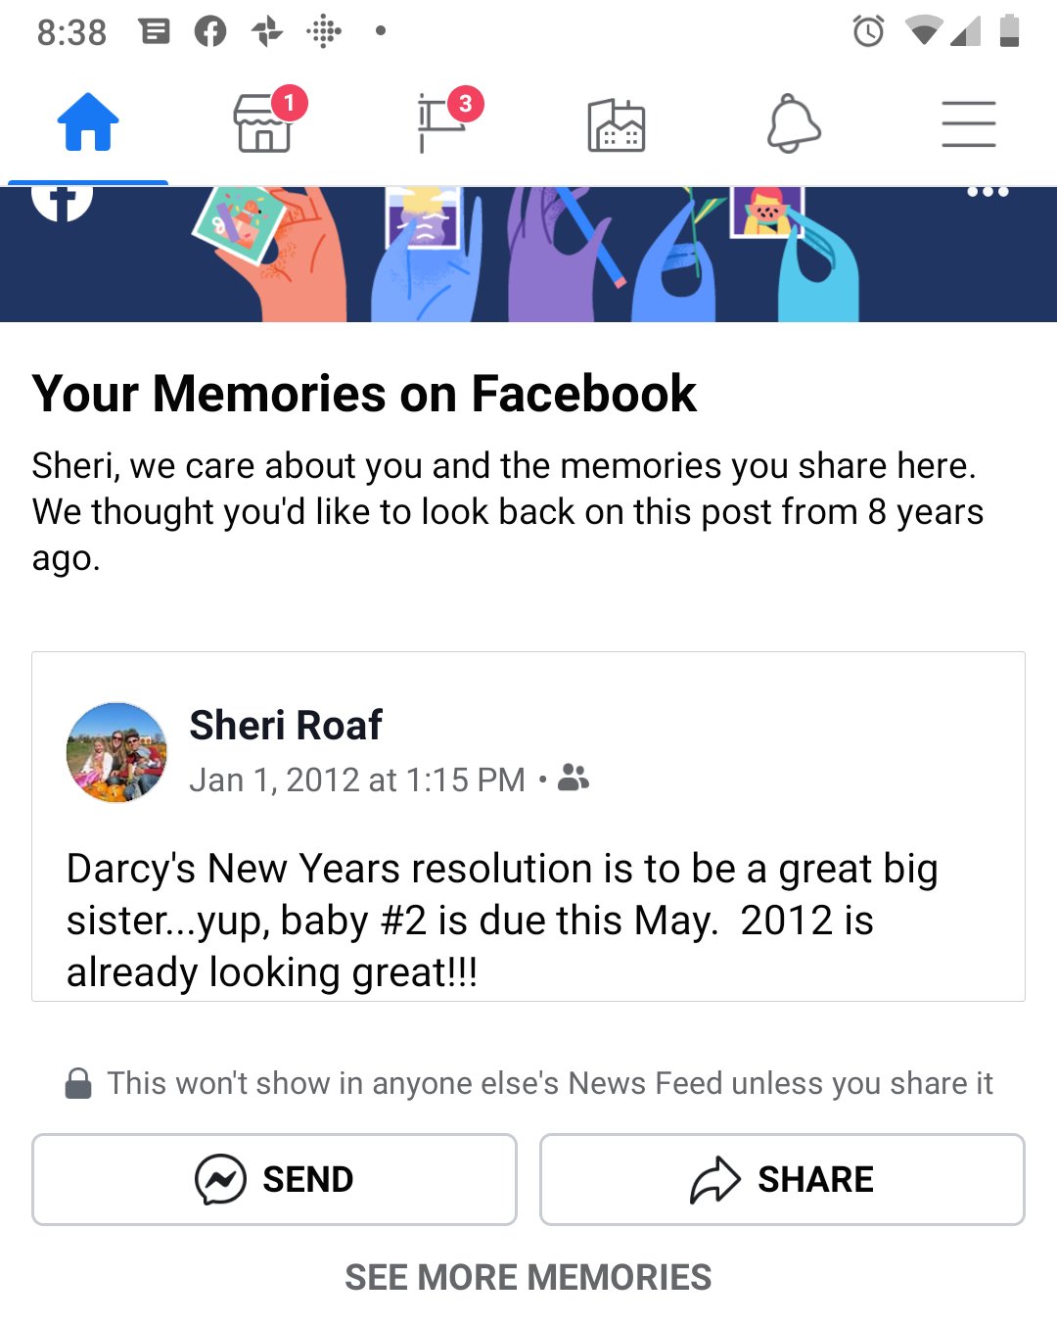
Task: Open the Pages flag tab
Action: tap(440, 123)
